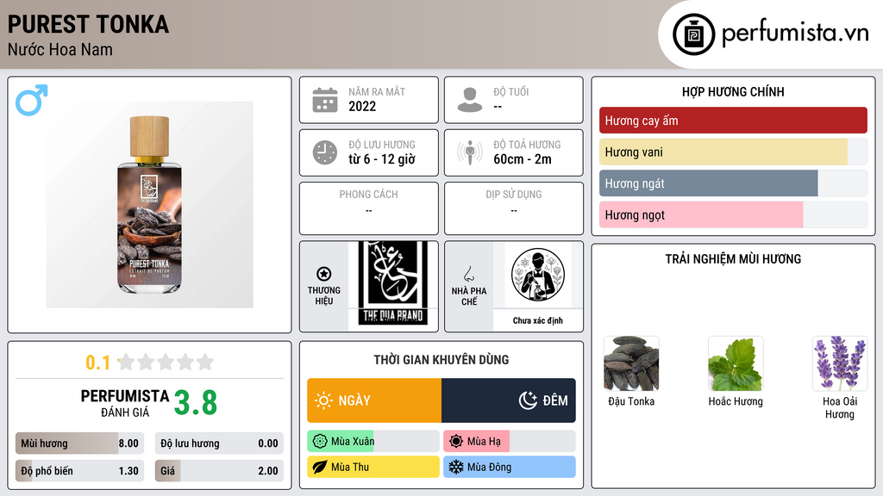Click the Hương vani accord bar

click(733, 152)
